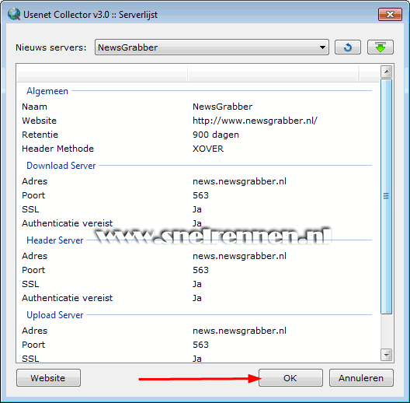Click Ja for Authenticatie vereist under Header Server

[x=197, y=298]
